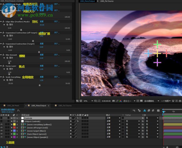The width and height of the screenshot is (182, 148).
Task: Open the RGB channel display icon
Action: [x=121, y=101]
